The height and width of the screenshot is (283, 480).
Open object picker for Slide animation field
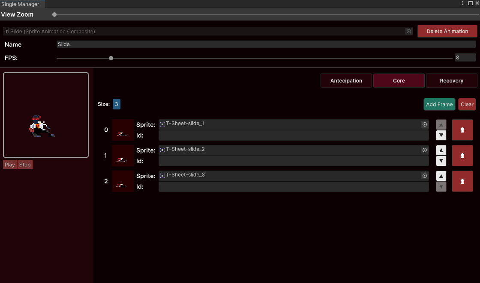click(x=408, y=31)
